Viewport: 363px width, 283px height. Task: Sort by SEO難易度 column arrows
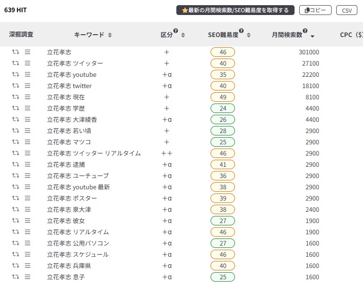249,35
